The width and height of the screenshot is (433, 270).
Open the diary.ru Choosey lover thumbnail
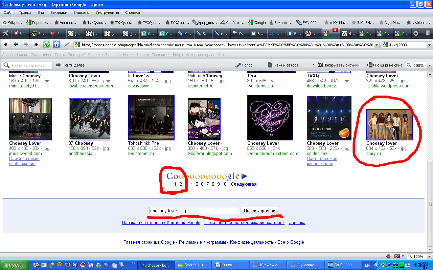pyautogui.click(x=389, y=125)
